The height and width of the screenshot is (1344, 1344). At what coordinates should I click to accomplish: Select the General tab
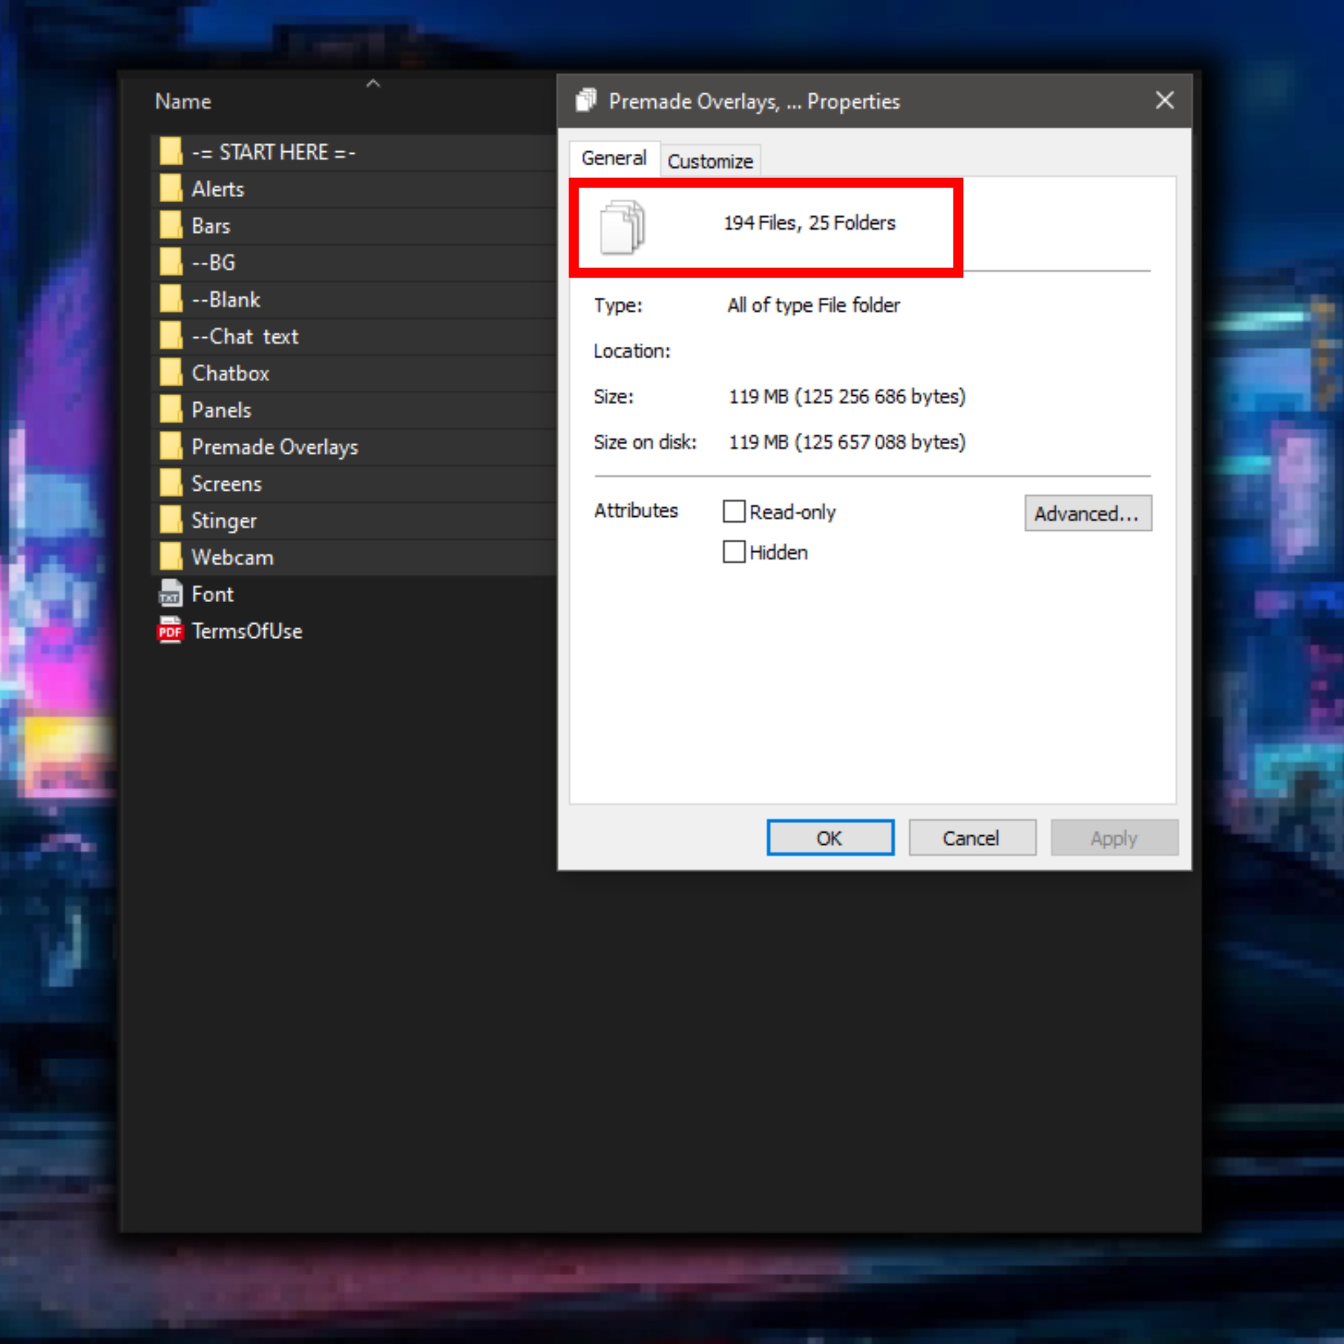pyautogui.click(x=614, y=159)
